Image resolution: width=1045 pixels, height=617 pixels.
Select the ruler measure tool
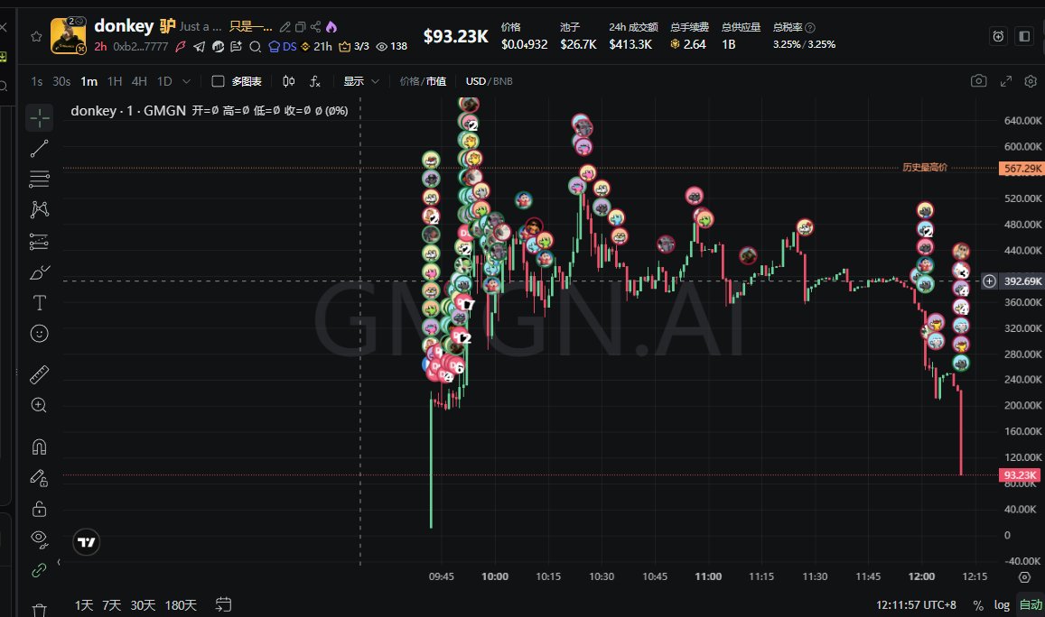point(40,374)
